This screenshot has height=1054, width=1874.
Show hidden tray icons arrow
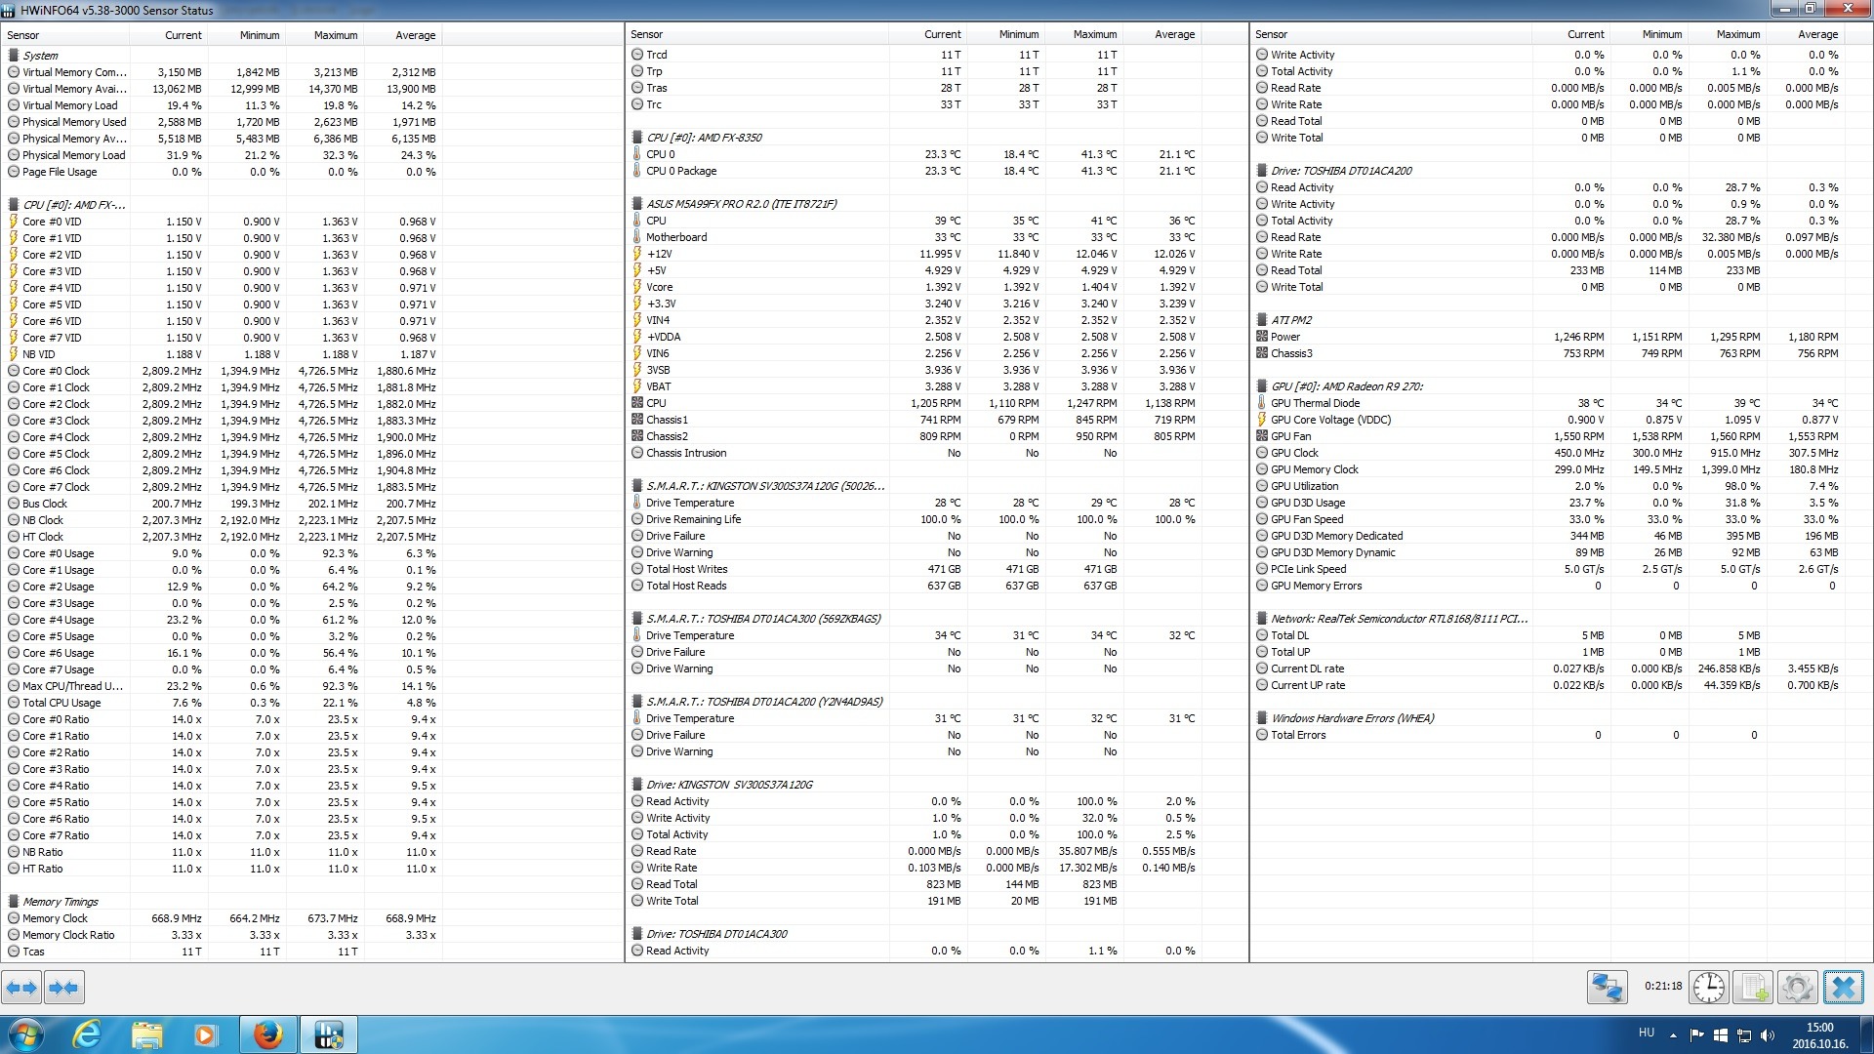[x=1673, y=1035]
